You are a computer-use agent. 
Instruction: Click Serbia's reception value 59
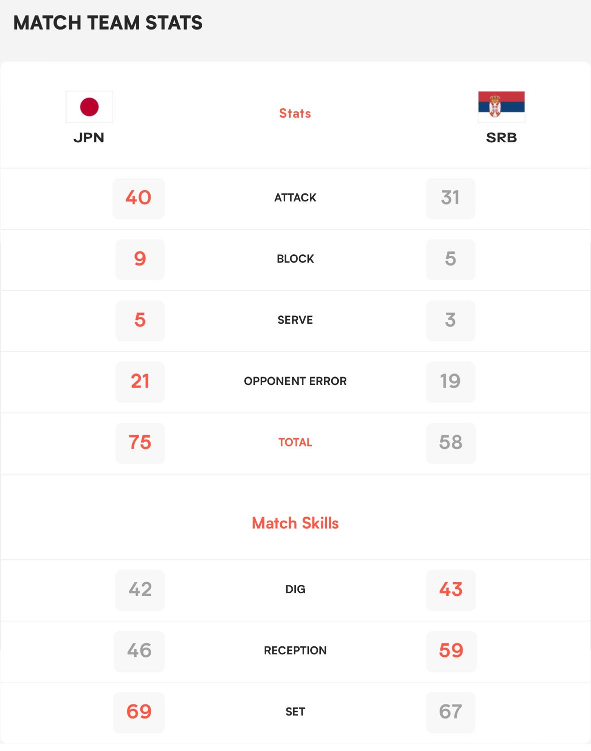[x=451, y=651]
